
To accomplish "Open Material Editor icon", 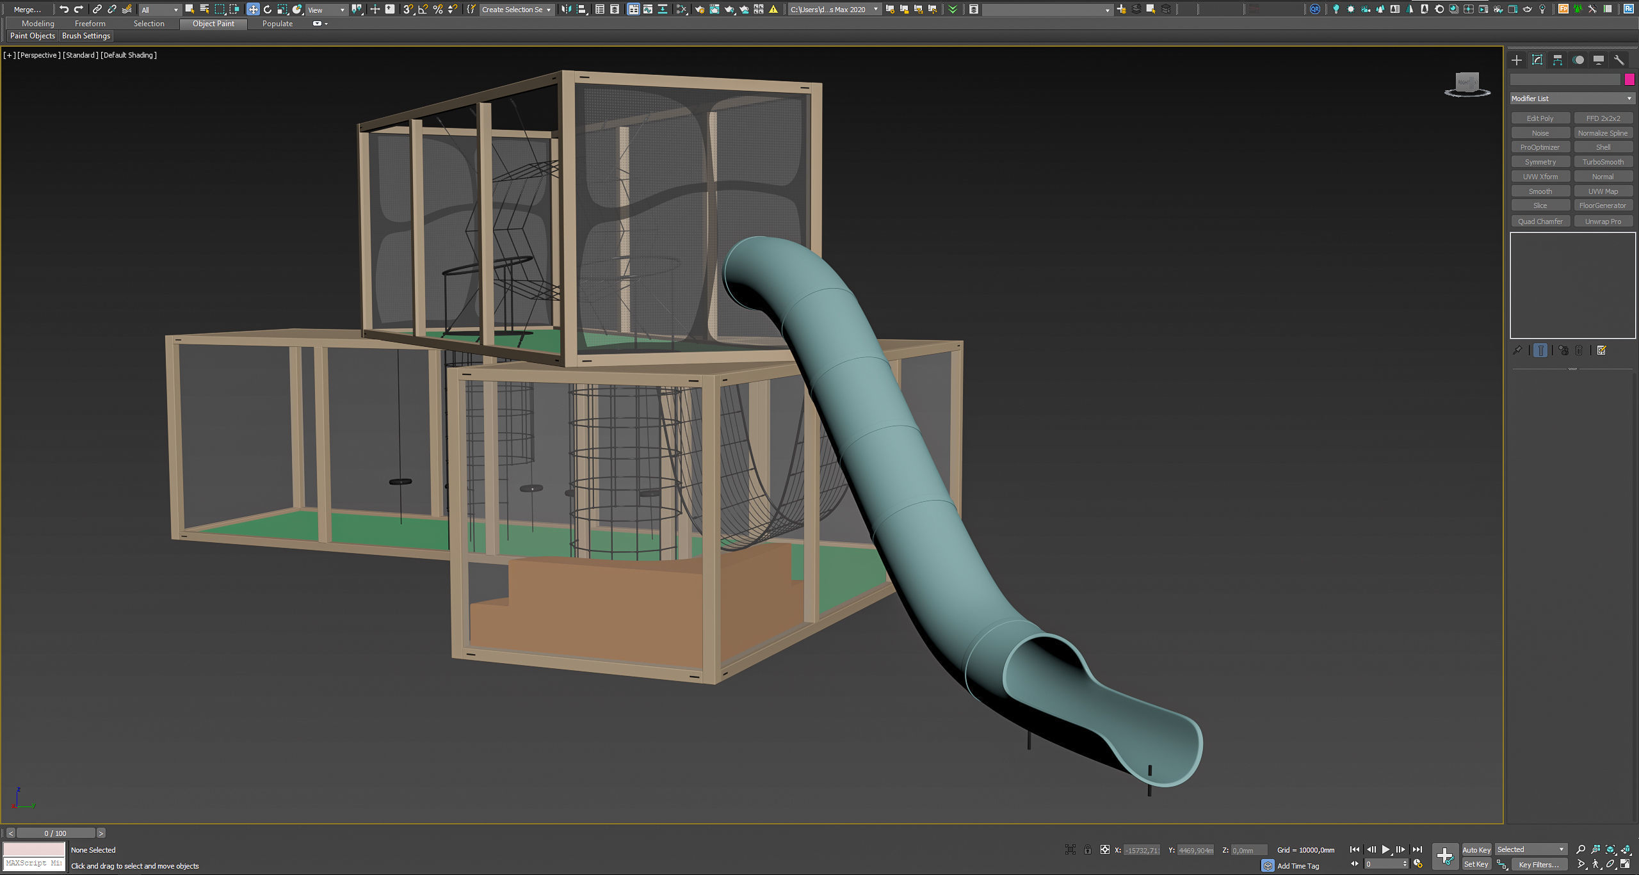I will pos(682,9).
